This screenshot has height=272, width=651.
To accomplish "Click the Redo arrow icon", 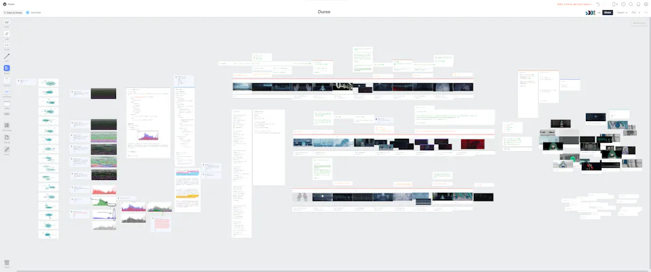I will point(606,4).
